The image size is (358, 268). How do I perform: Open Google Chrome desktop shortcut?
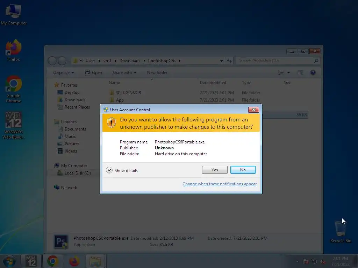click(x=14, y=89)
